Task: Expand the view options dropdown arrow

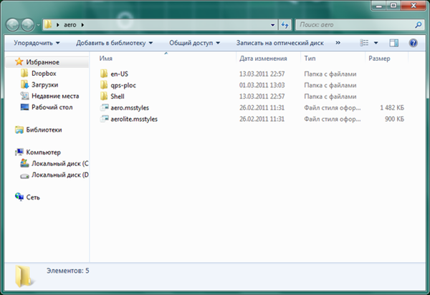Action: [375, 43]
